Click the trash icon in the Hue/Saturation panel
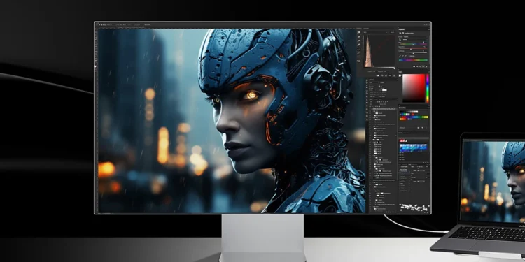525x262 pixels. [426, 66]
